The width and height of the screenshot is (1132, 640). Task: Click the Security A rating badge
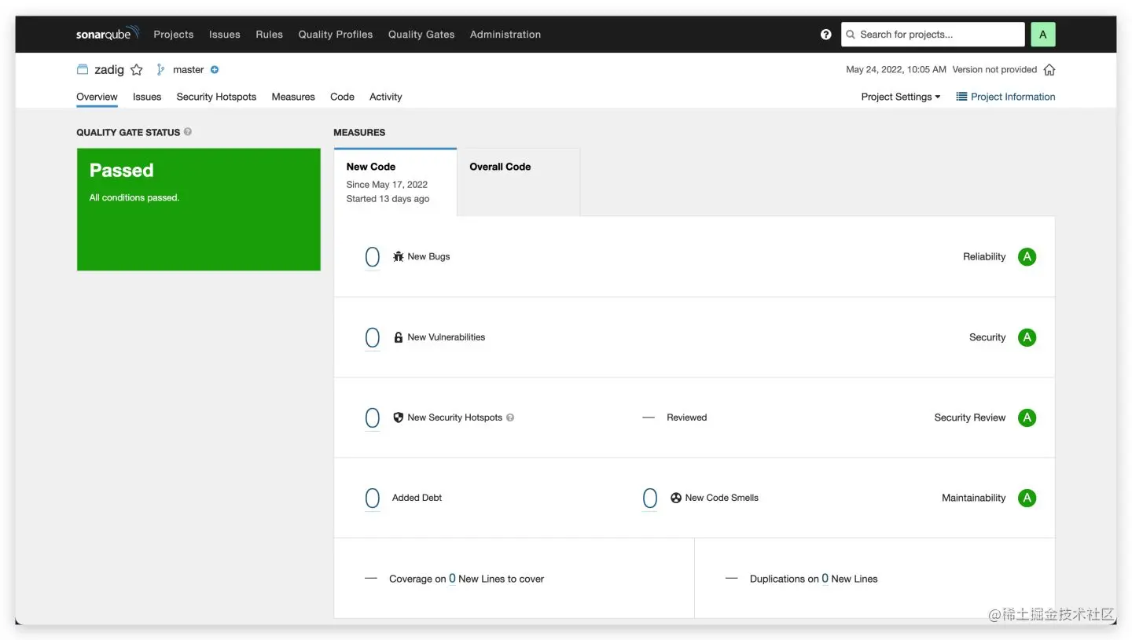pyautogui.click(x=1027, y=337)
